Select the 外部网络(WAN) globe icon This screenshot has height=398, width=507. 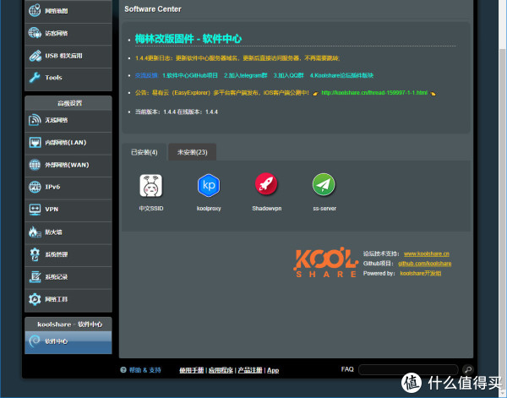tap(35, 165)
